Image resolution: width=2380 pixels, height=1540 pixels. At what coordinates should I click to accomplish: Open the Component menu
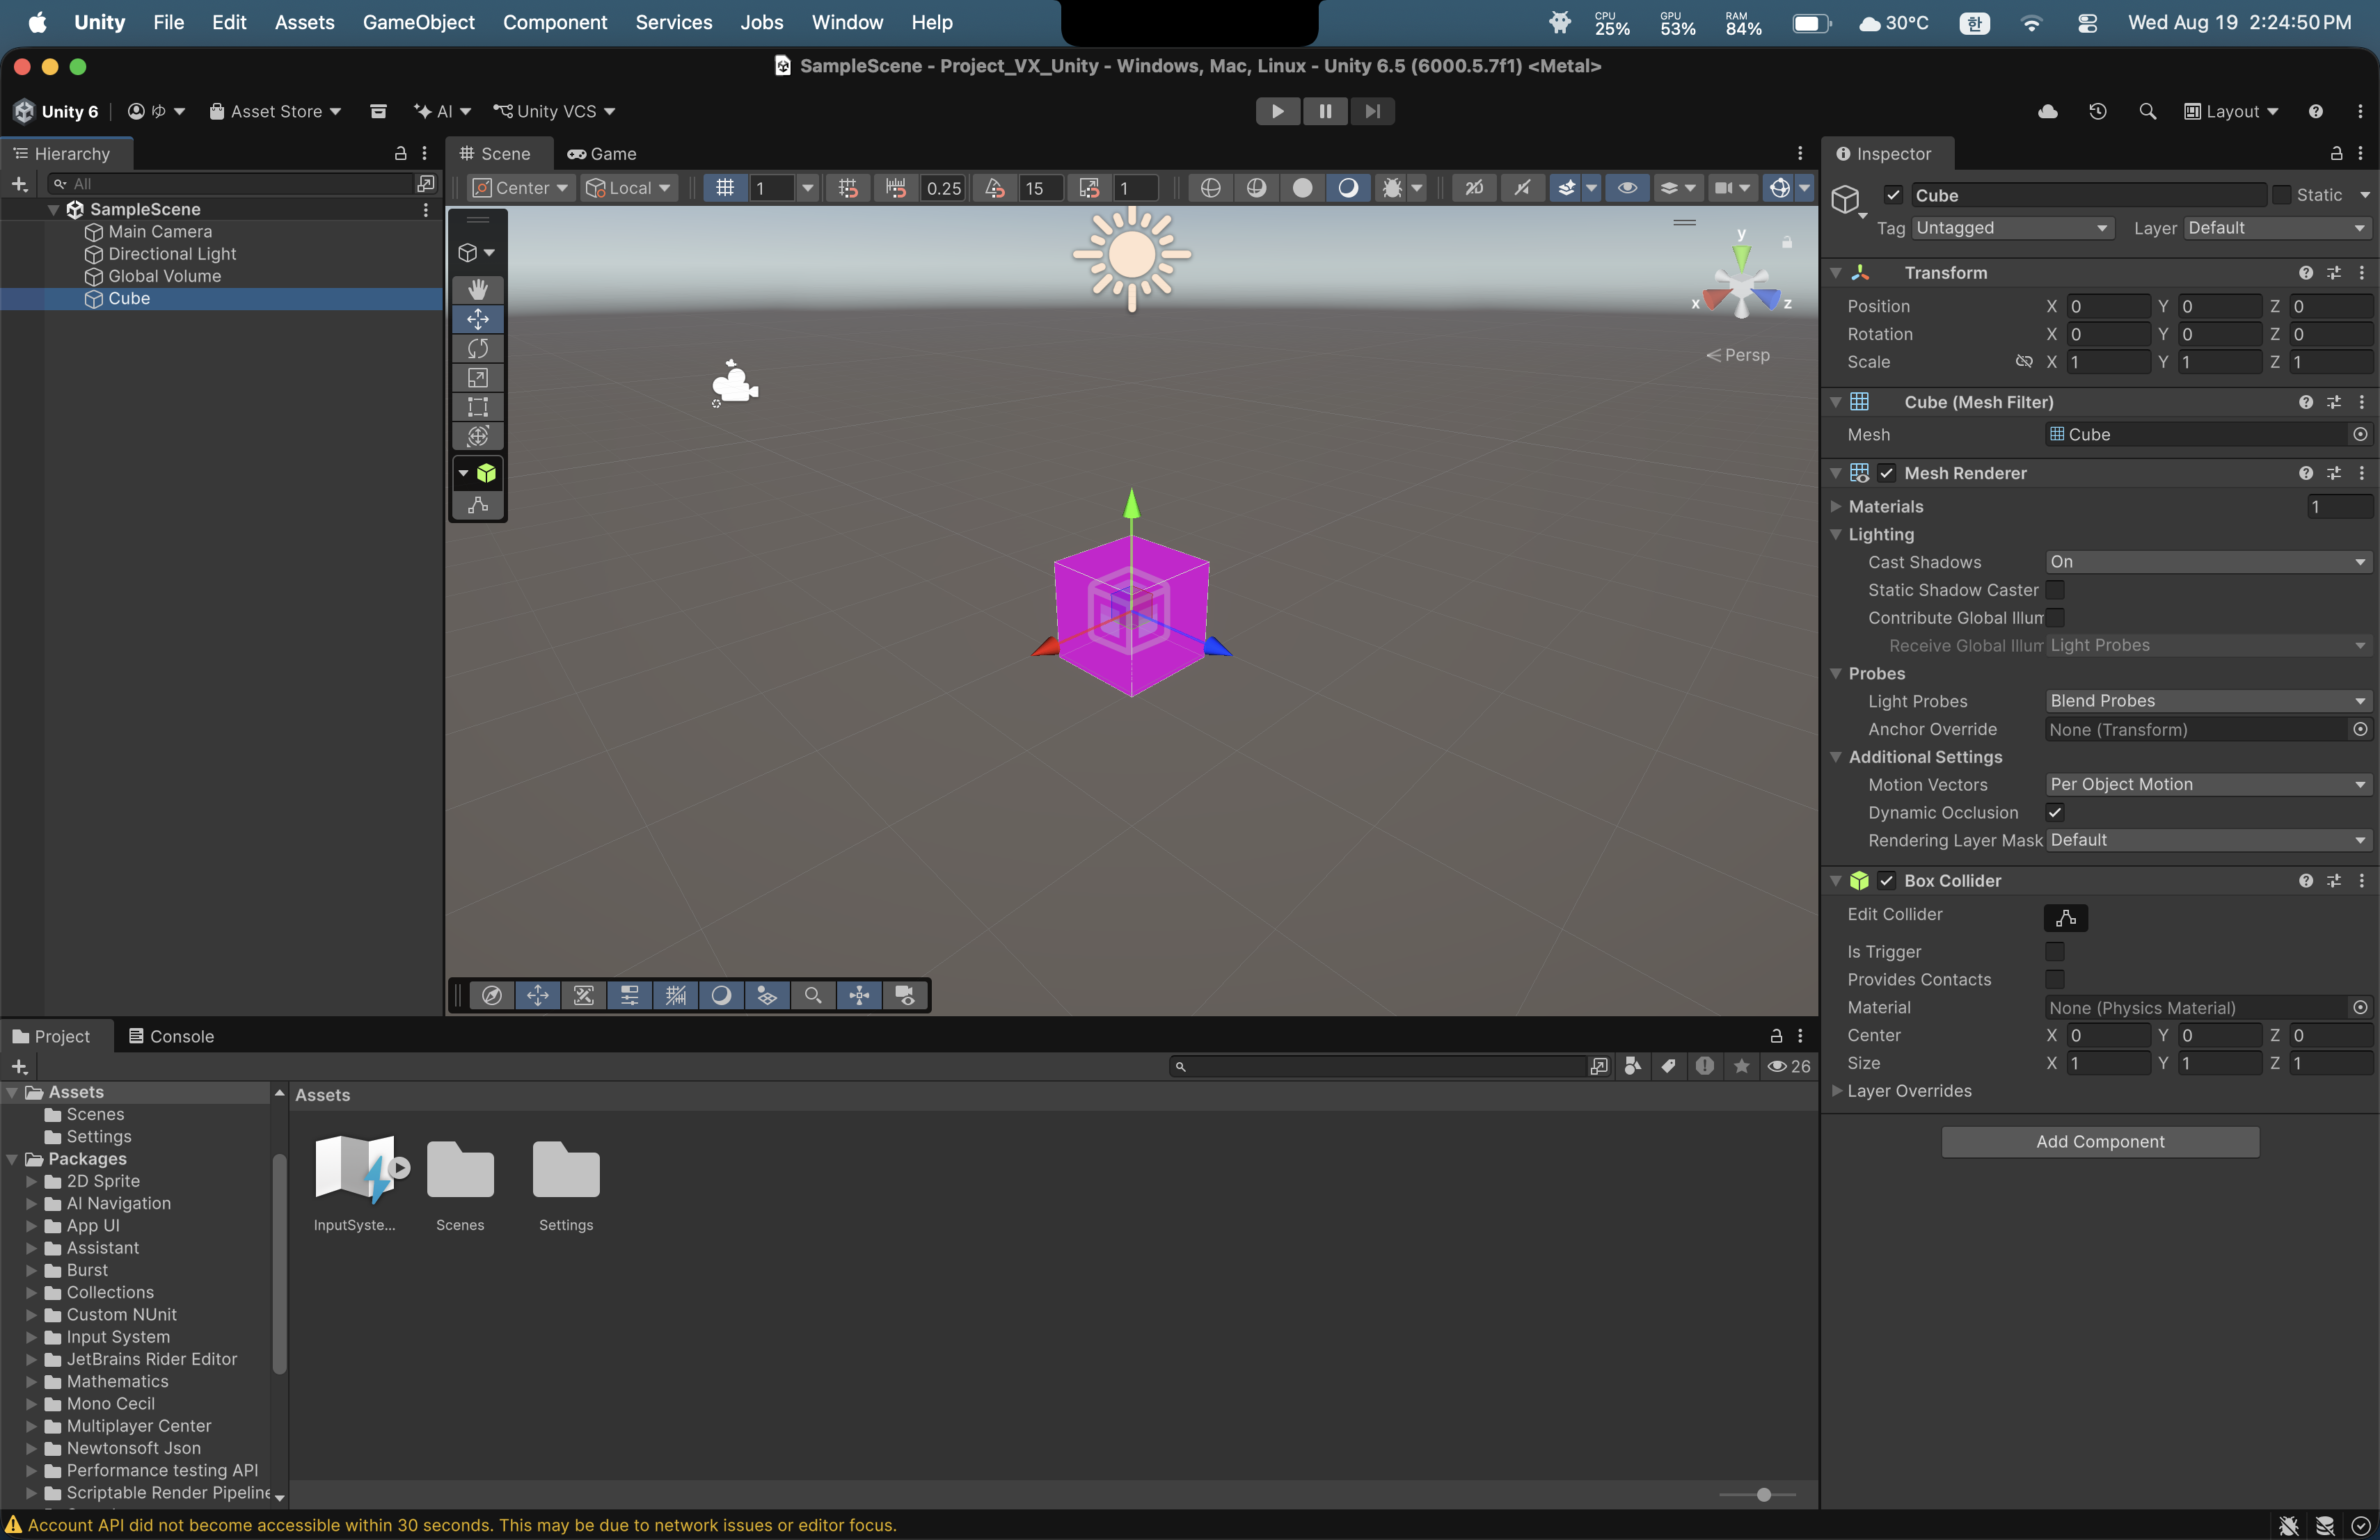[555, 22]
